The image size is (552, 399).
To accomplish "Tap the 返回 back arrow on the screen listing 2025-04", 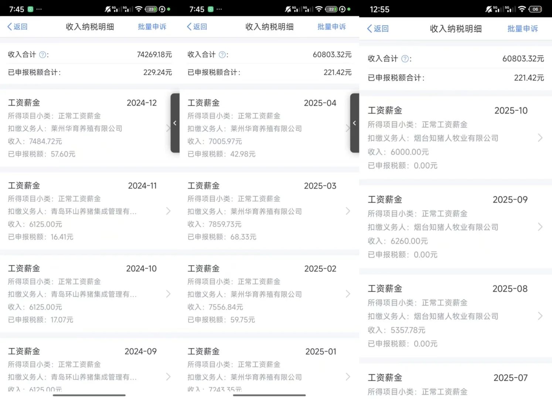I will click(197, 27).
